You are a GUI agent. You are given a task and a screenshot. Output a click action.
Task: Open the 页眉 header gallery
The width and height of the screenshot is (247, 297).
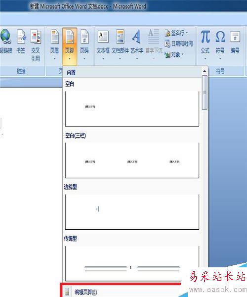tap(55, 45)
